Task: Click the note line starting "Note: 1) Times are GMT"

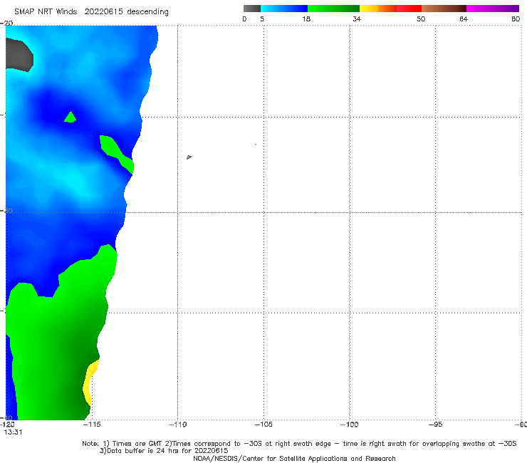Action: 299,444
